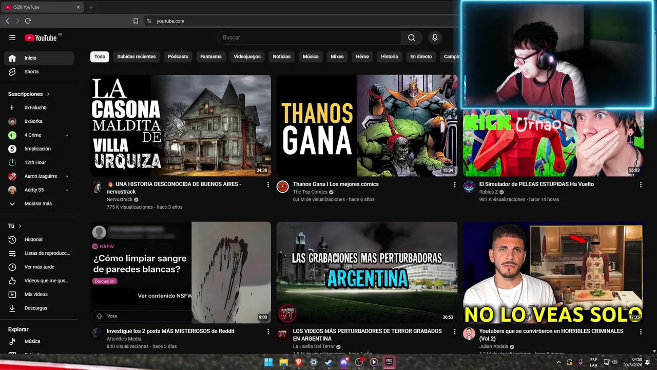The width and height of the screenshot is (657, 370).
Task: Open the 4 Crime subscription channel
Action: point(39,135)
